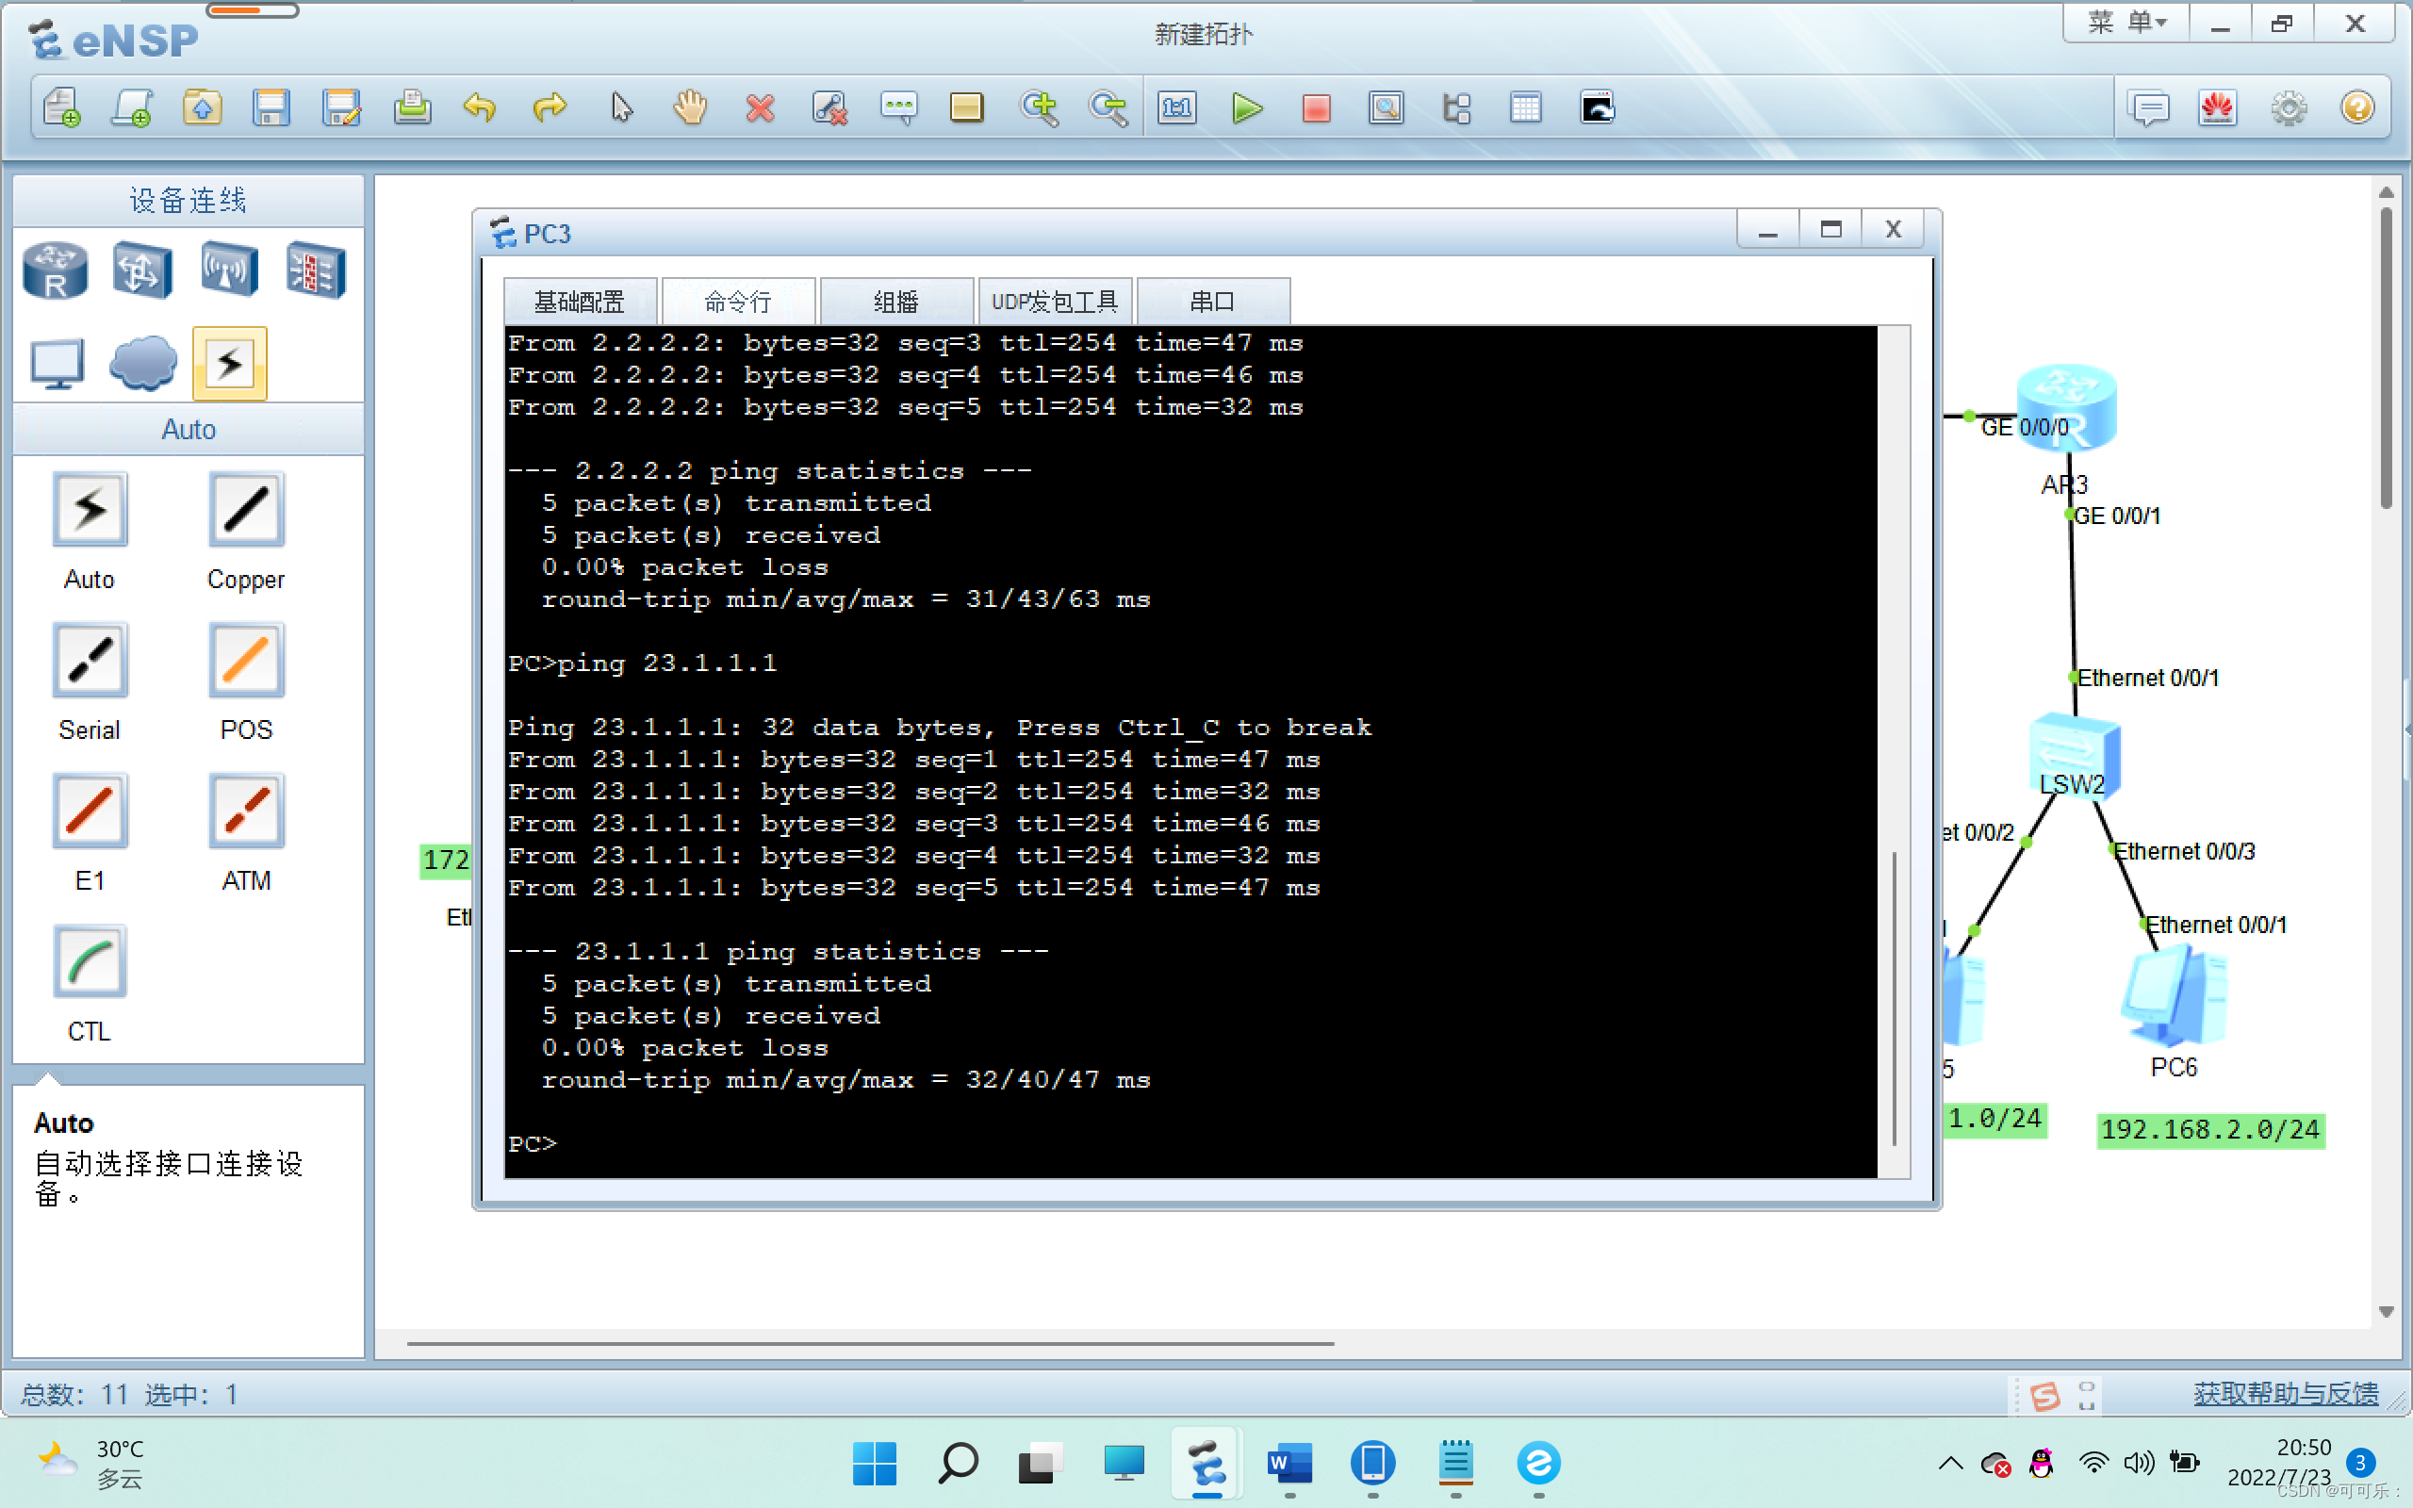Image resolution: width=2413 pixels, height=1508 pixels.
Task: Choose the ATM connection type
Action: [245, 810]
